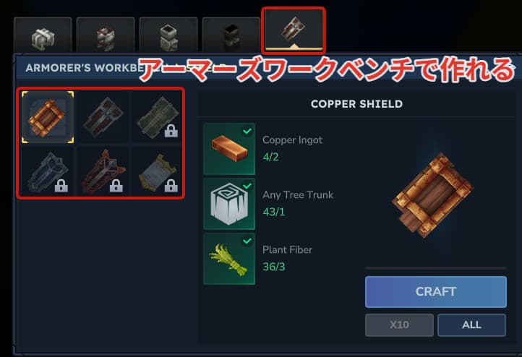The height and width of the screenshot is (357, 522).
Task: Open the red-white armor category tab
Action: [x=106, y=35]
